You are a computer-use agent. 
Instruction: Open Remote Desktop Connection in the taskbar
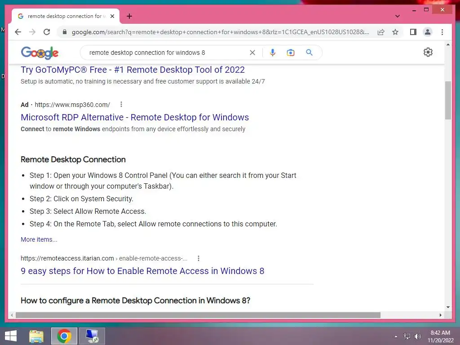point(92,336)
